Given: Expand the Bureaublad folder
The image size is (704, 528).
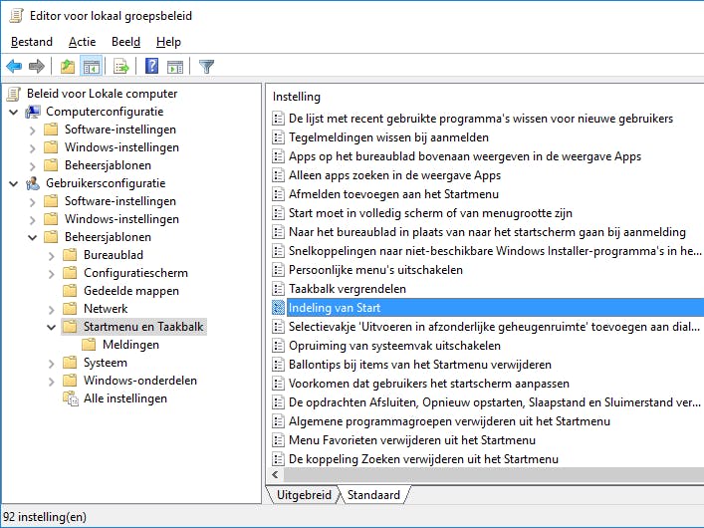Looking at the screenshot, I should 51,256.
